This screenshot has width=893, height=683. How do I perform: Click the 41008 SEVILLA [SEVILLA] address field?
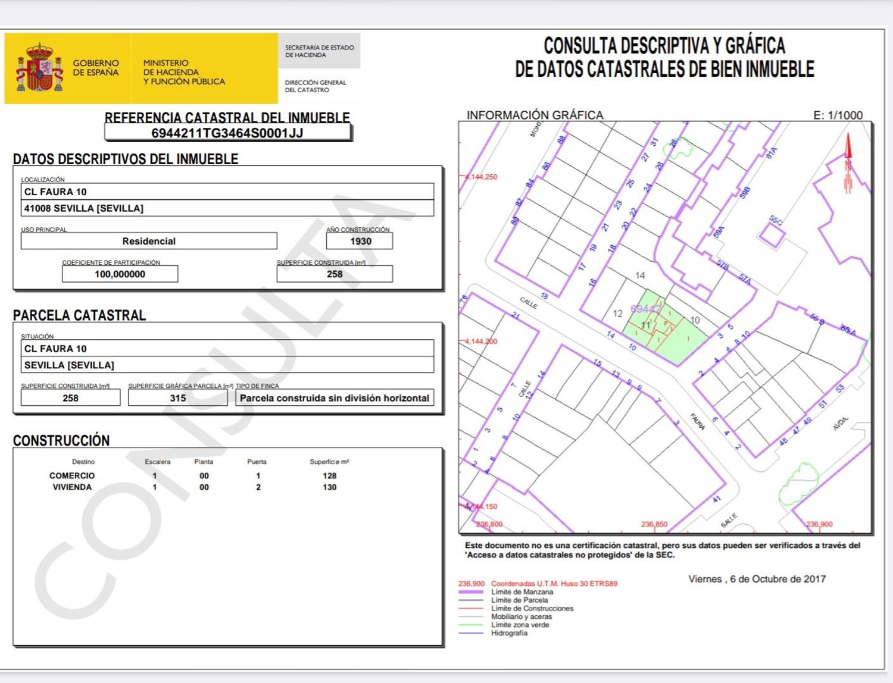coord(227,208)
